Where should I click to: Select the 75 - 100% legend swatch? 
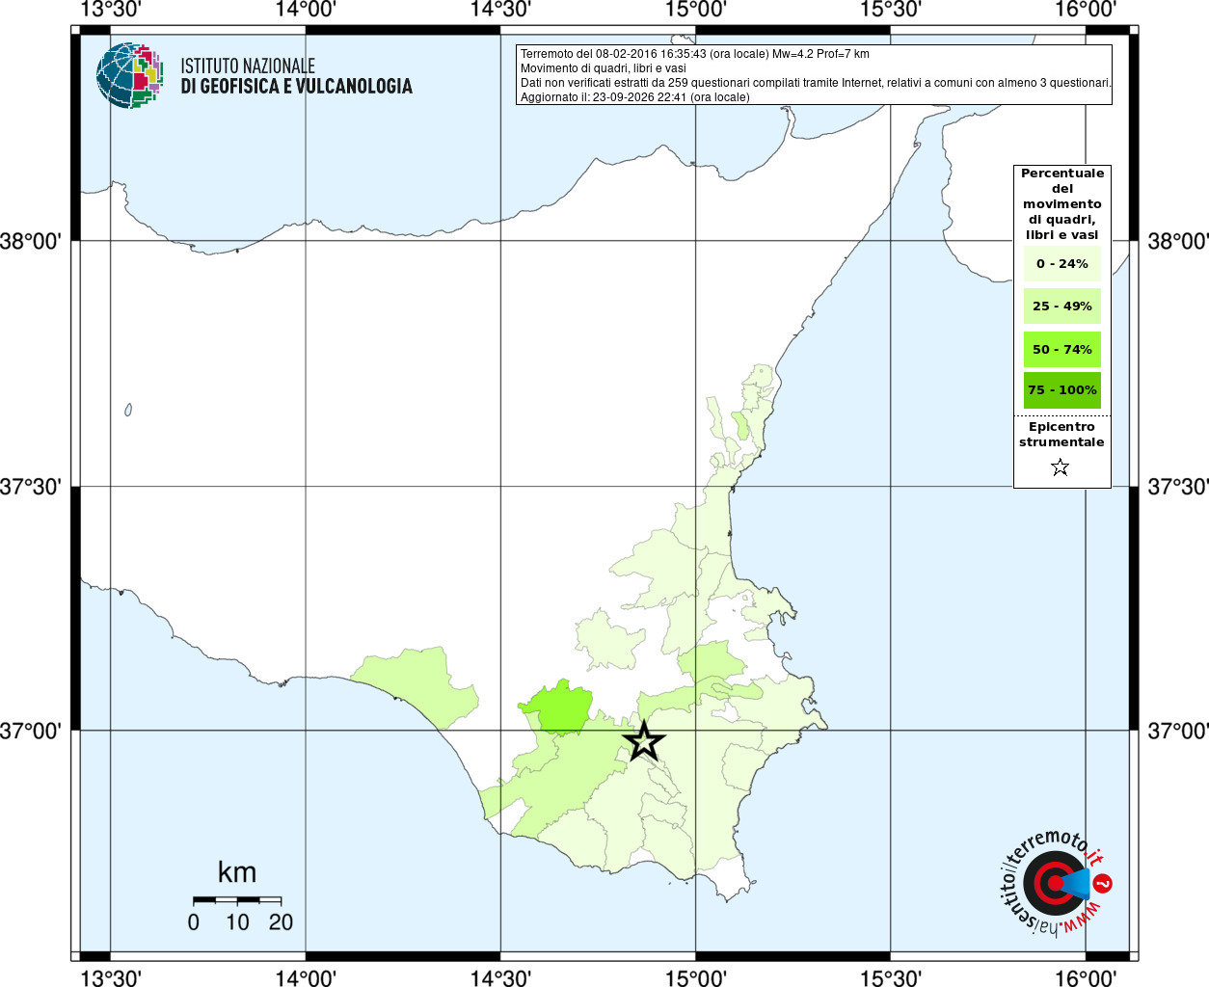pos(1061,390)
